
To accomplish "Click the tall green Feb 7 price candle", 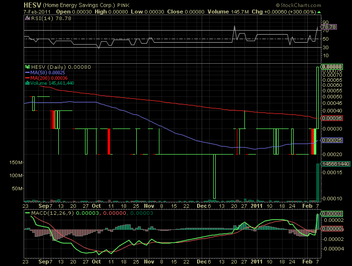I will pyautogui.click(x=317, y=98).
